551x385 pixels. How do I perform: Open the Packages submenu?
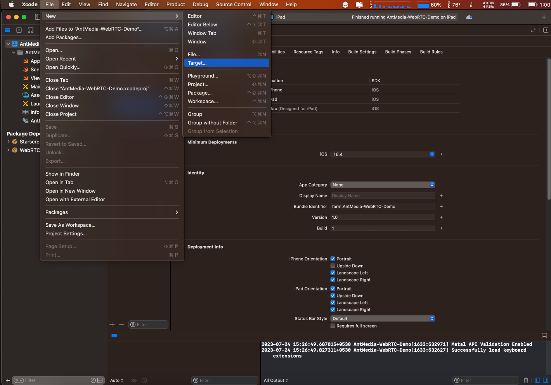[x=112, y=212]
